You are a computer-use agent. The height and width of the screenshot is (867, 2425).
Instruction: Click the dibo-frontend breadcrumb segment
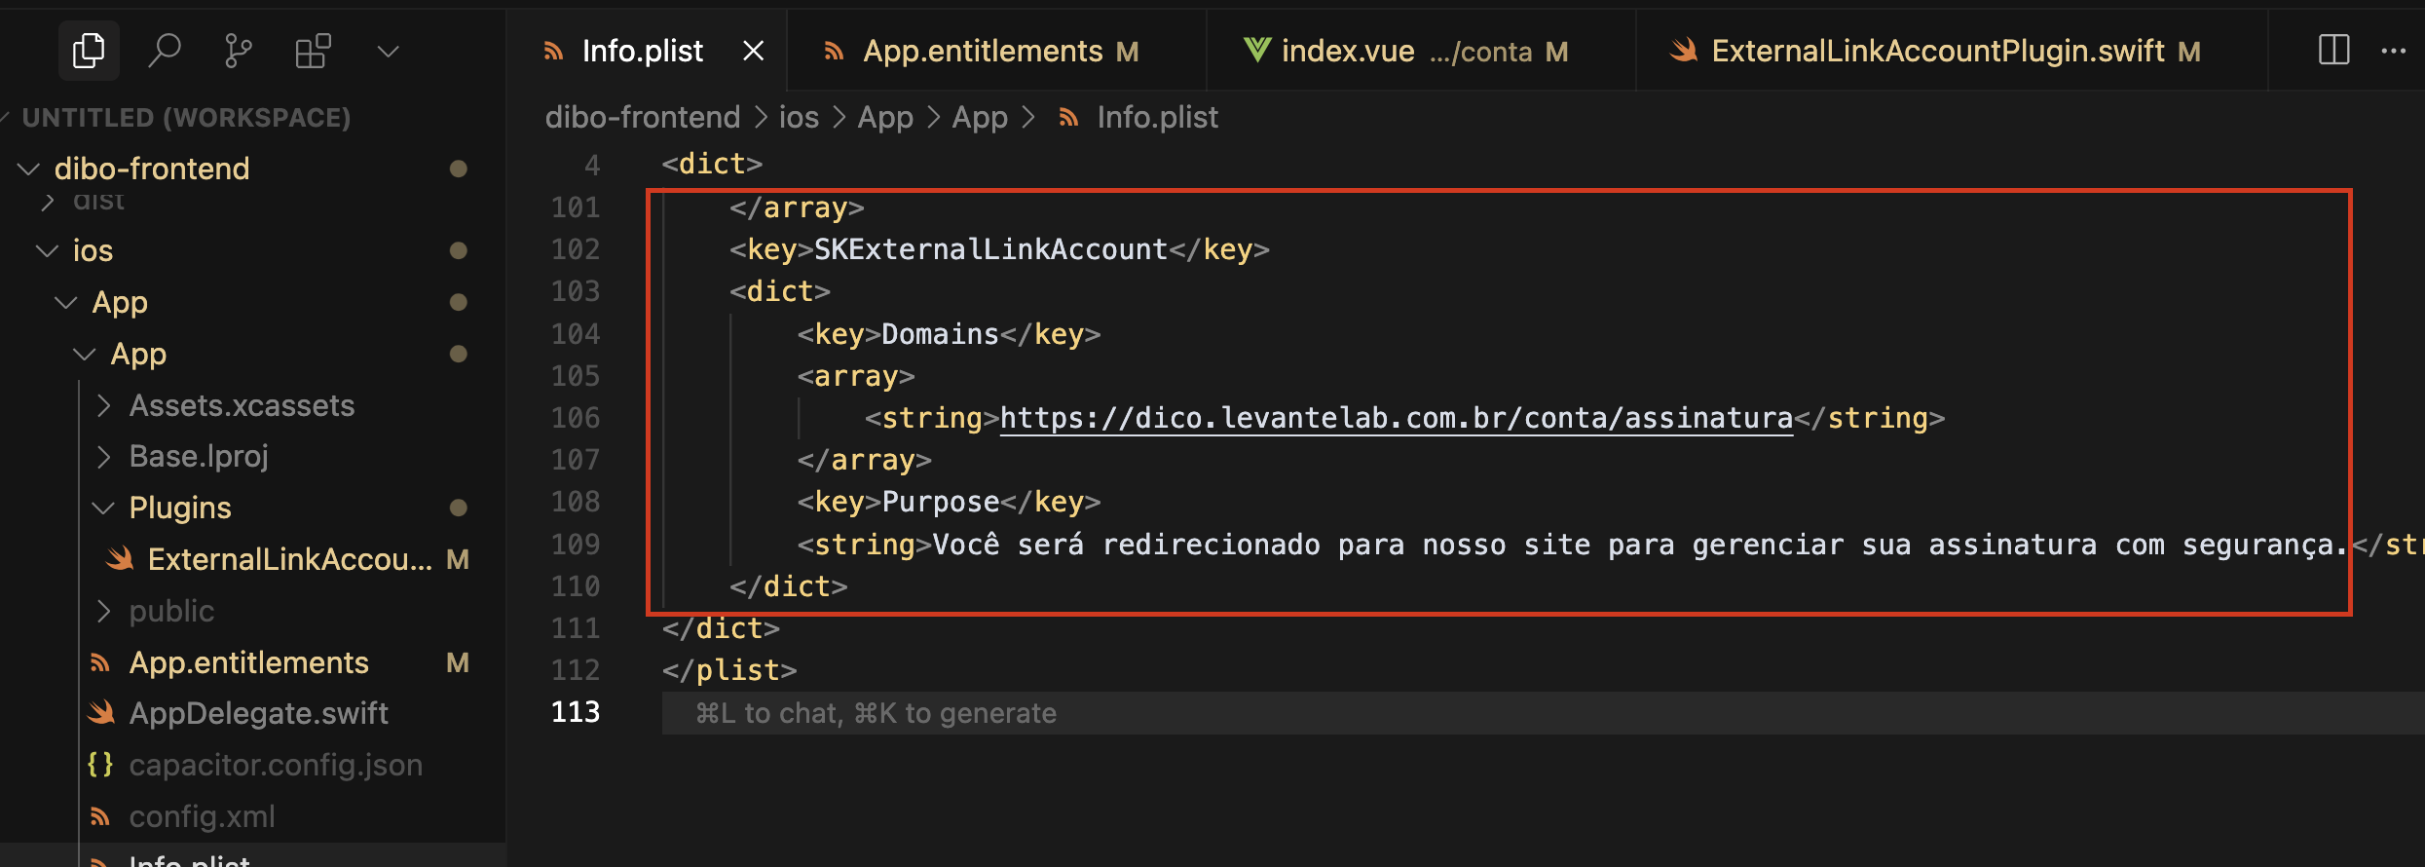(x=643, y=118)
